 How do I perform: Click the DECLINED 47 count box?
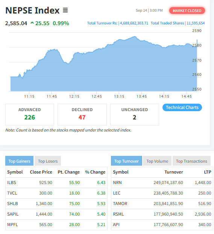click(x=82, y=115)
